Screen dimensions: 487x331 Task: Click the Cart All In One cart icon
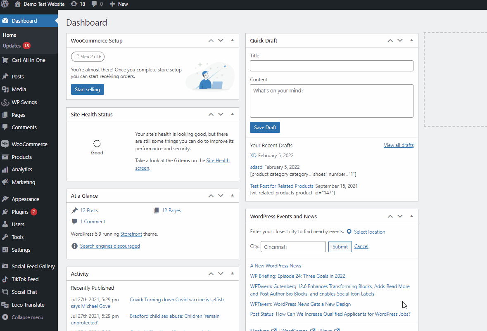tap(5, 60)
